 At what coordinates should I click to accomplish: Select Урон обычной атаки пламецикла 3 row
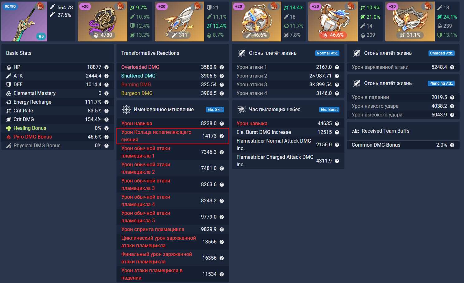173,185
